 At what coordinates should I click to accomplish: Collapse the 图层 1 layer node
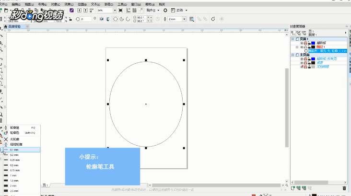click(x=297, y=47)
